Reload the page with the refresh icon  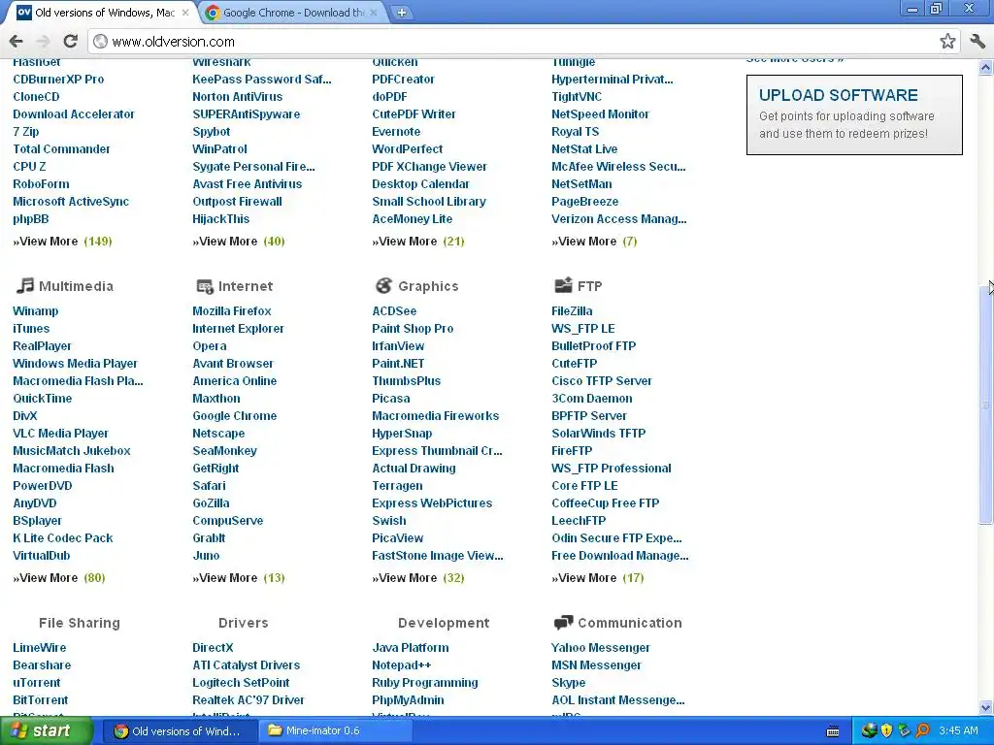(70, 41)
